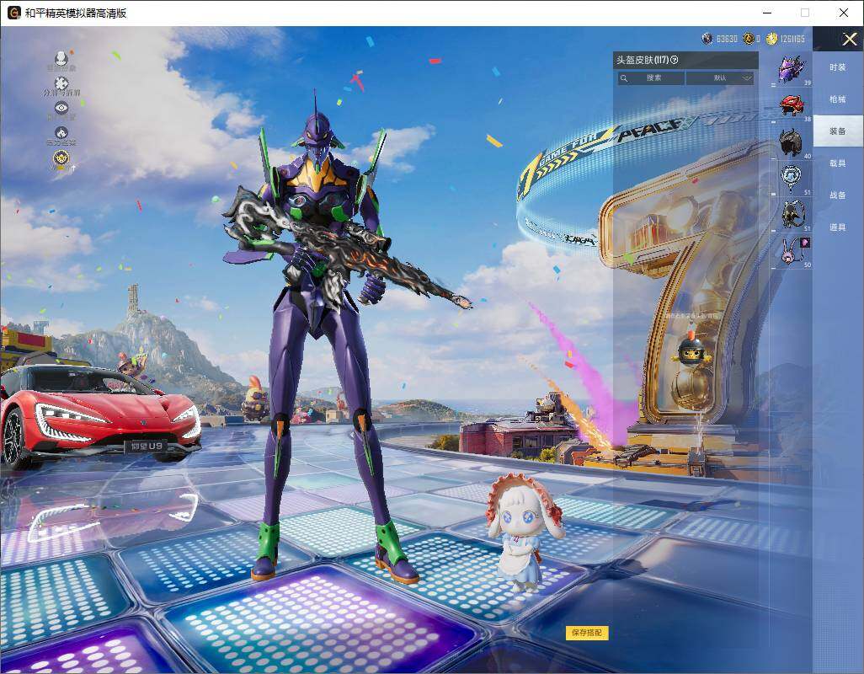Select the character portrait icon in the left sidebar
This screenshot has height=674, width=864.
click(61, 58)
